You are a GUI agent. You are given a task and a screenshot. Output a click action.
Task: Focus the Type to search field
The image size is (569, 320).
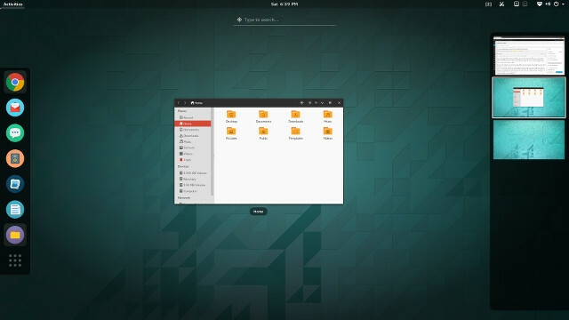[284, 20]
